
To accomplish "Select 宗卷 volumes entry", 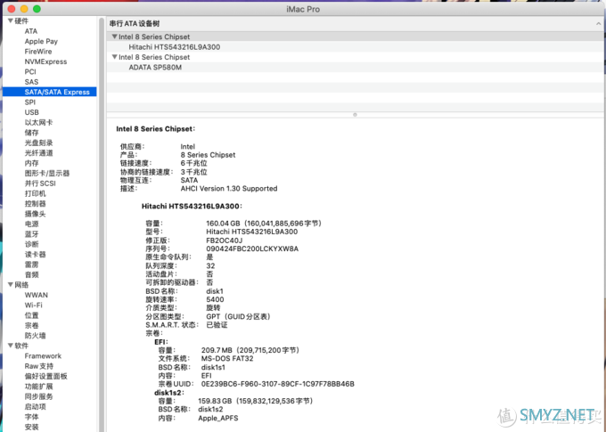I will coord(32,325).
